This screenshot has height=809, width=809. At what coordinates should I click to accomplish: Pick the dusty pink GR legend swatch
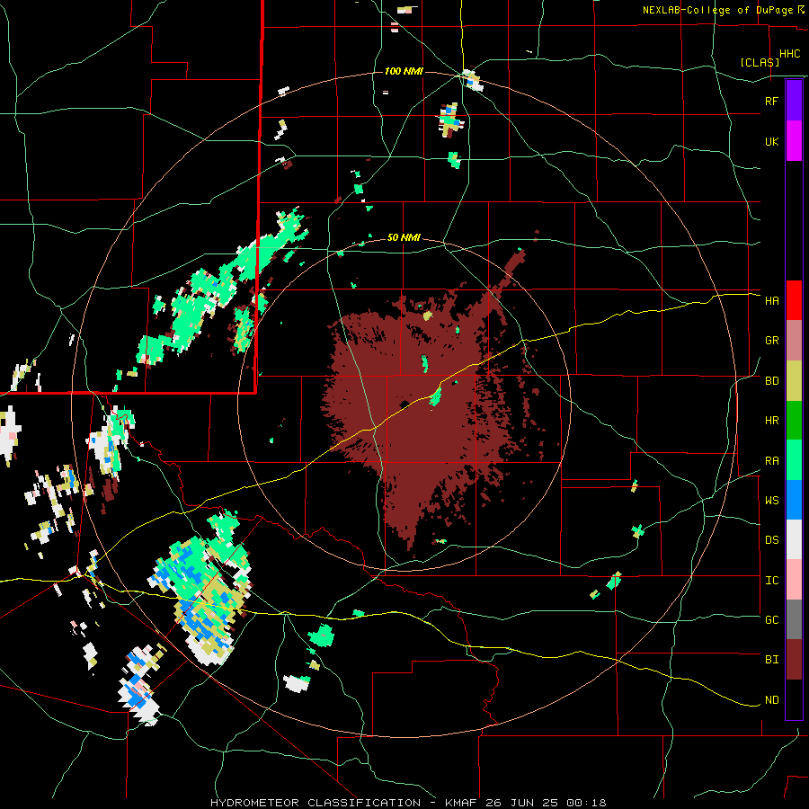794,341
